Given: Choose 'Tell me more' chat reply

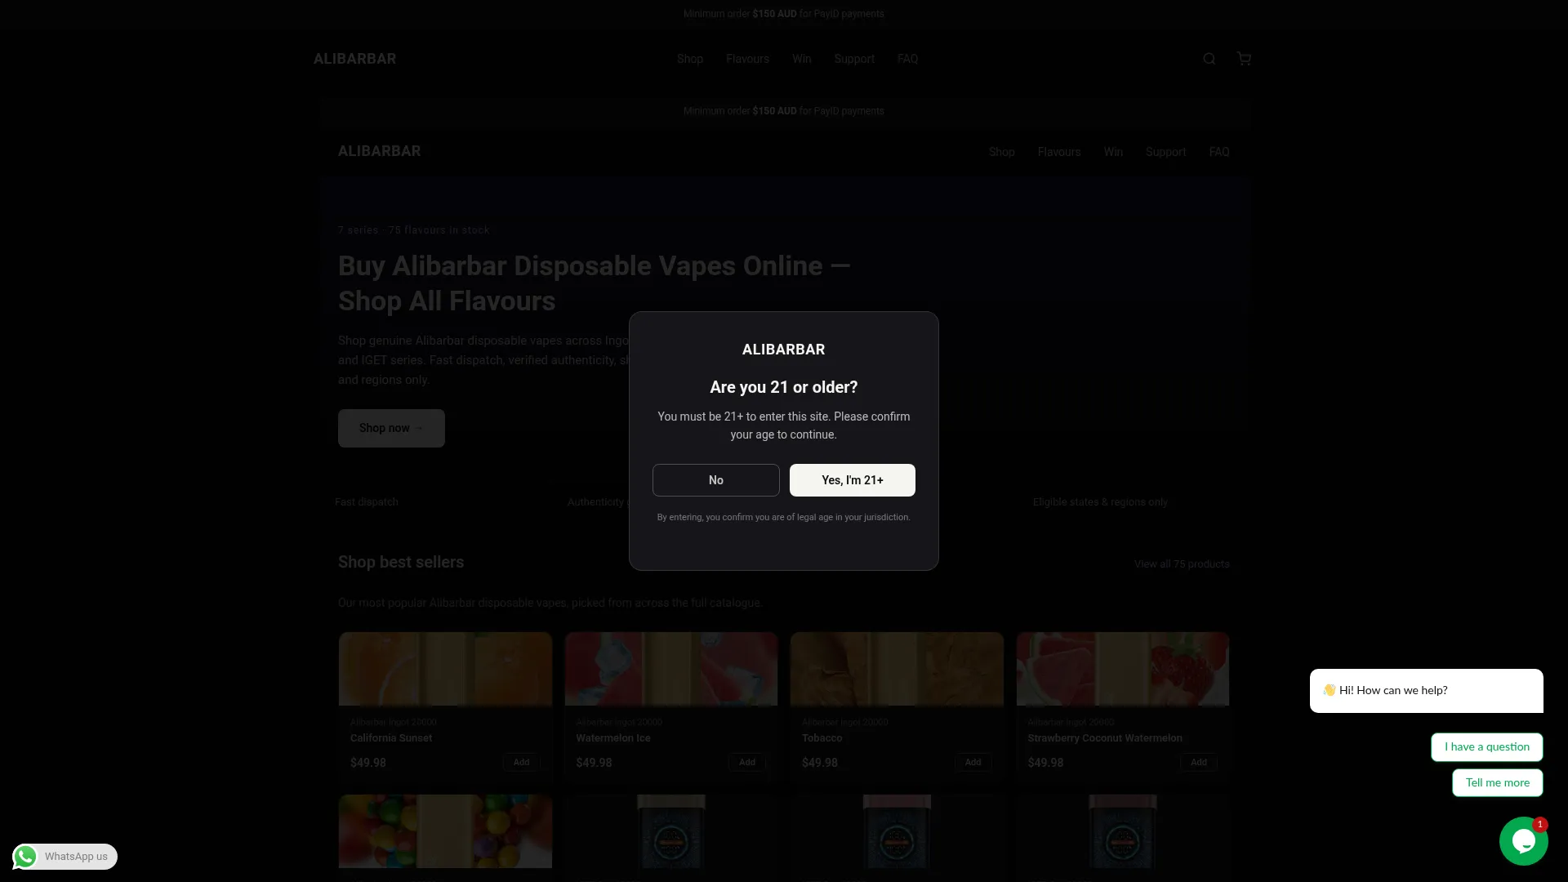Looking at the screenshot, I should pyautogui.click(x=1498, y=782).
